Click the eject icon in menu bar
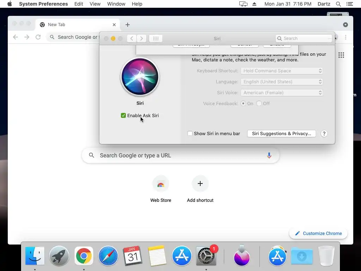 255,4
